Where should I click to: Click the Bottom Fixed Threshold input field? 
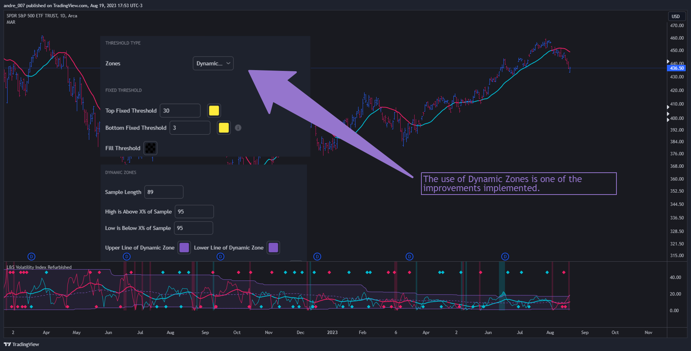pos(190,128)
